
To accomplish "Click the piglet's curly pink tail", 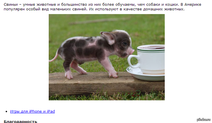I will [x=54, y=57].
